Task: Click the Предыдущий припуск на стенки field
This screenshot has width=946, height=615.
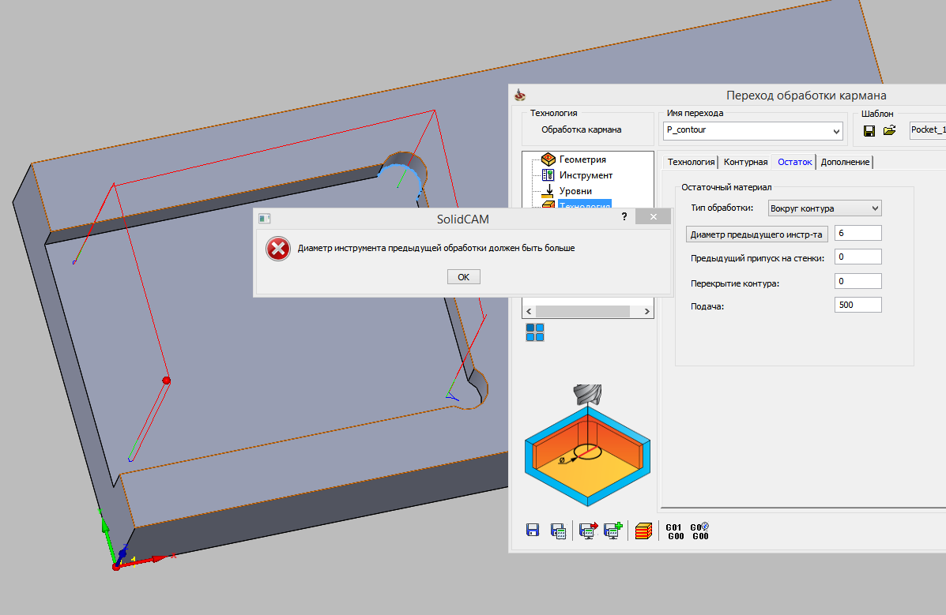Action: click(858, 257)
